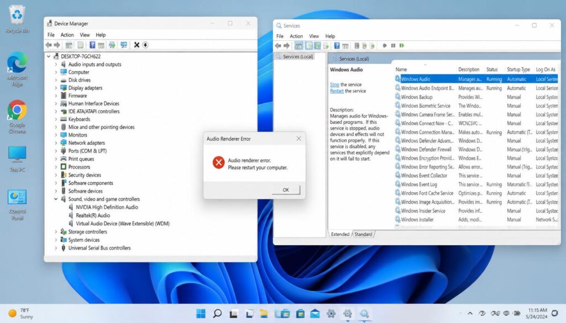The height and width of the screenshot is (323, 566).
Task: Click the Pause Service icon in Services toolbar
Action: pyautogui.click(x=393, y=45)
